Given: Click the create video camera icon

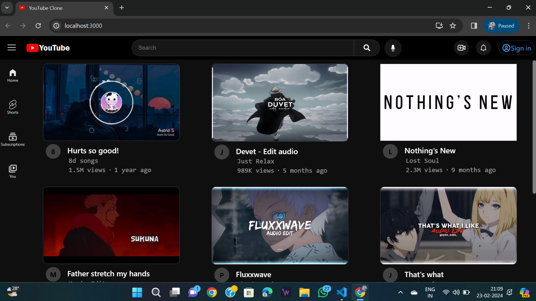Looking at the screenshot, I should [461, 48].
